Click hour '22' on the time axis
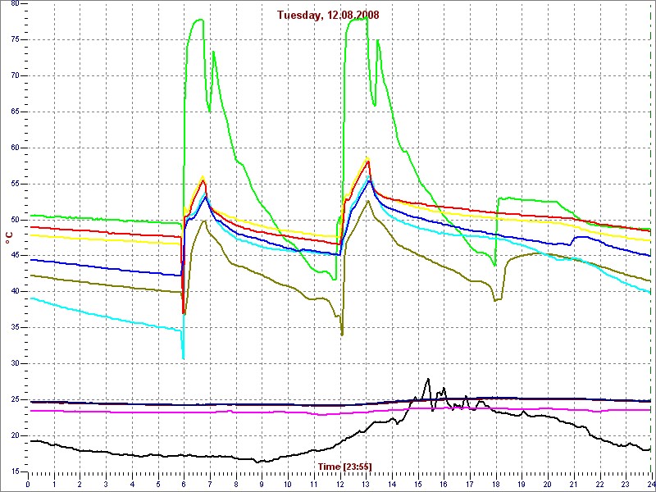The height and width of the screenshot is (492, 656). tap(600, 484)
